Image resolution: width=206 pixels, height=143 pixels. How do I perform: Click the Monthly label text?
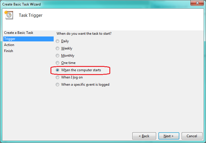coord(68,56)
